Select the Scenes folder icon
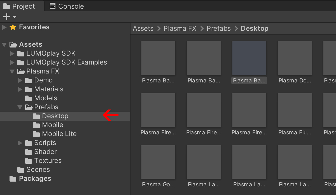The image size is (336, 195). [21, 170]
